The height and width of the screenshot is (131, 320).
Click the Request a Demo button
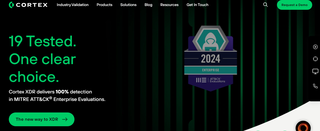click(295, 5)
